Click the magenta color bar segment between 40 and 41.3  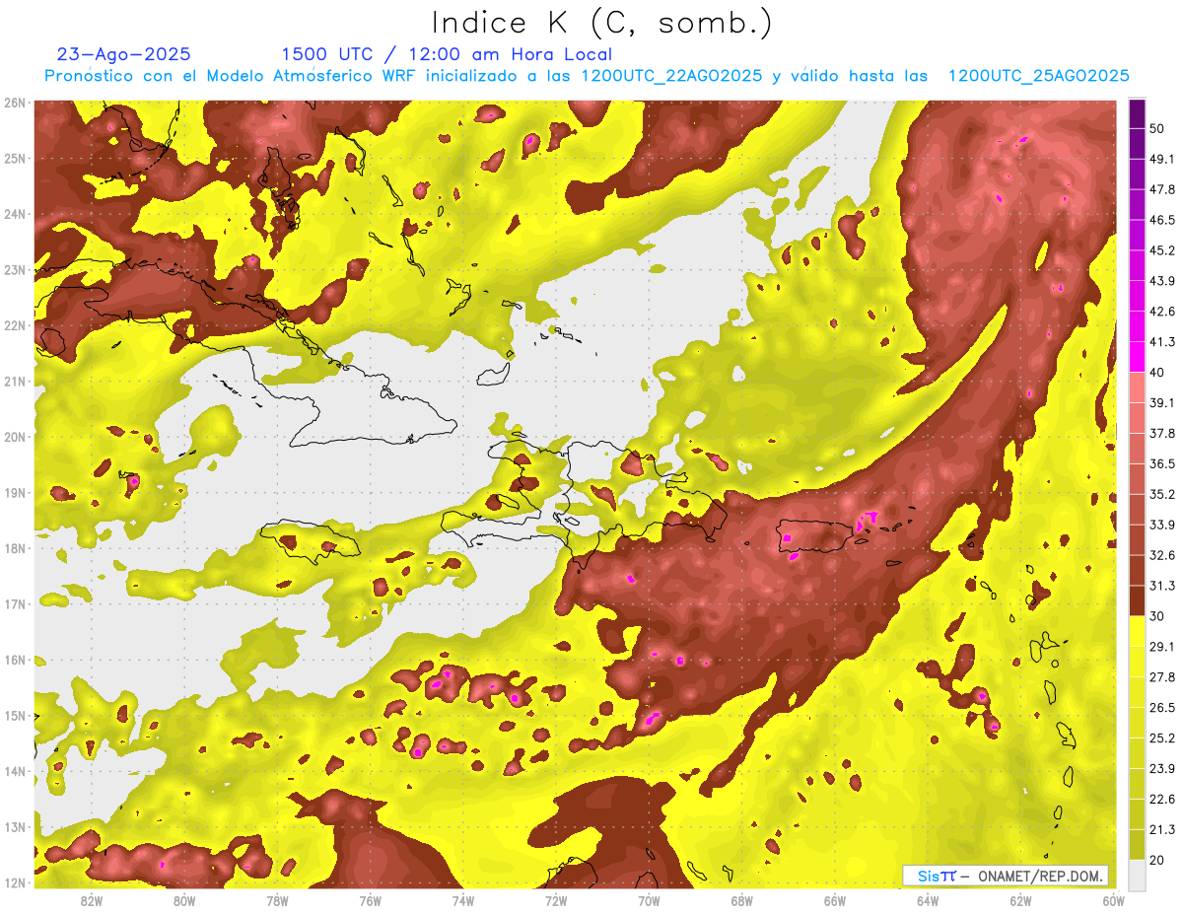(x=1137, y=357)
